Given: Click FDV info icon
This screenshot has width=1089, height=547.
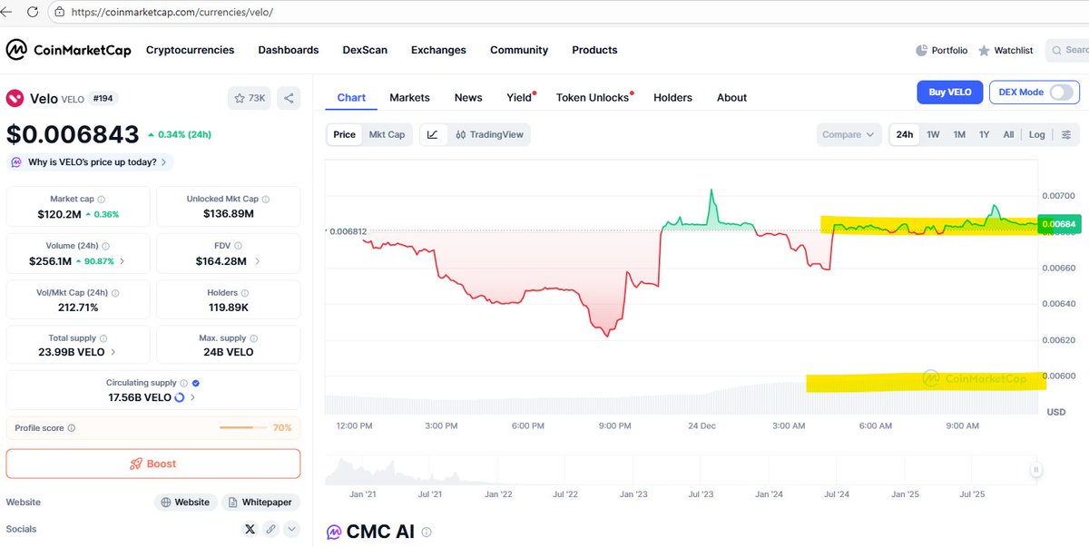Looking at the screenshot, I should 239,246.
